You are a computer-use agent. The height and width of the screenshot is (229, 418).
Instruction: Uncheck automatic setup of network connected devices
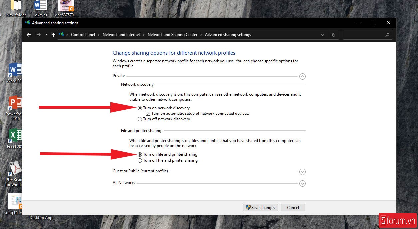coord(148,114)
